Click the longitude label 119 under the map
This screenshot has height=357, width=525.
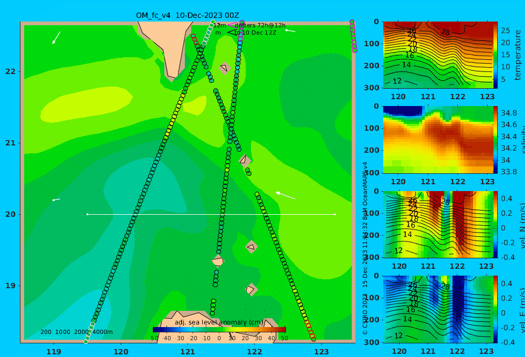pos(54,352)
